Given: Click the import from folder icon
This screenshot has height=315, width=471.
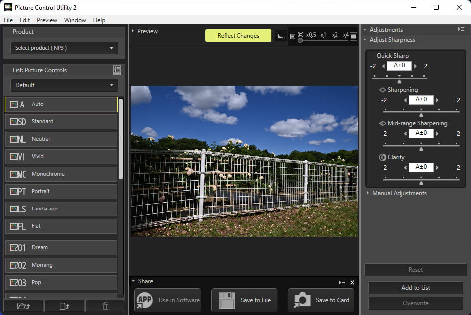Looking at the screenshot, I should [23, 306].
